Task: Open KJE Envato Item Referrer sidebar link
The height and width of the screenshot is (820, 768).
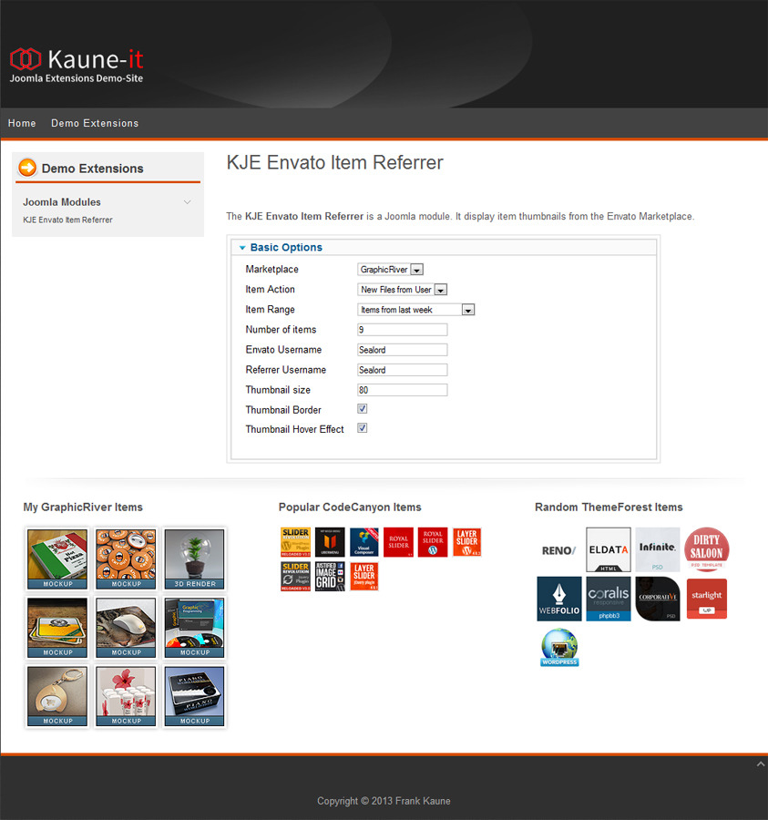Action: [x=67, y=220]
